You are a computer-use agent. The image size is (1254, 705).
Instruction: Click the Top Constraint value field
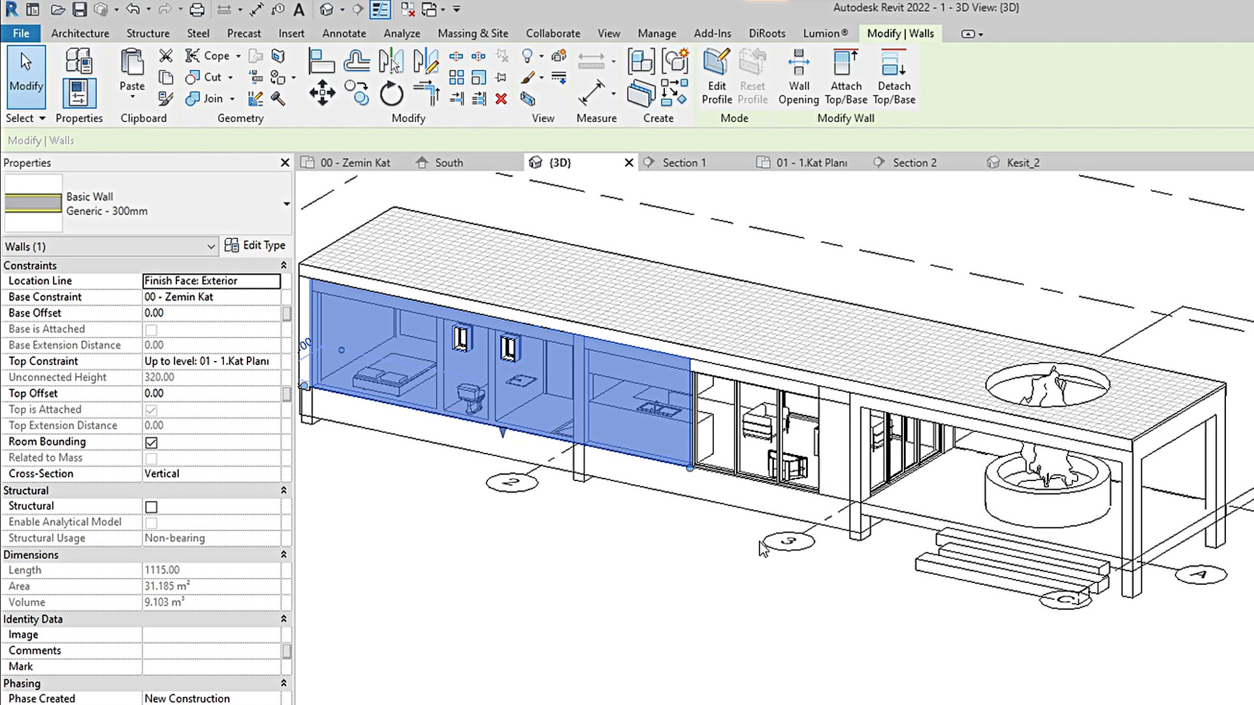[212, 361]
